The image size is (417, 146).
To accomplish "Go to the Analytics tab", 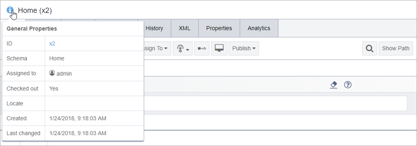I will (259, 28).
